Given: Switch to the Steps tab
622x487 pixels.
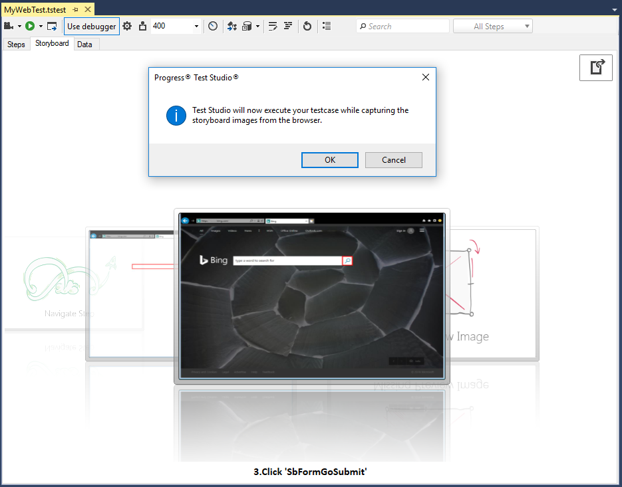Looking at the screenshot, I should [16, 45].
